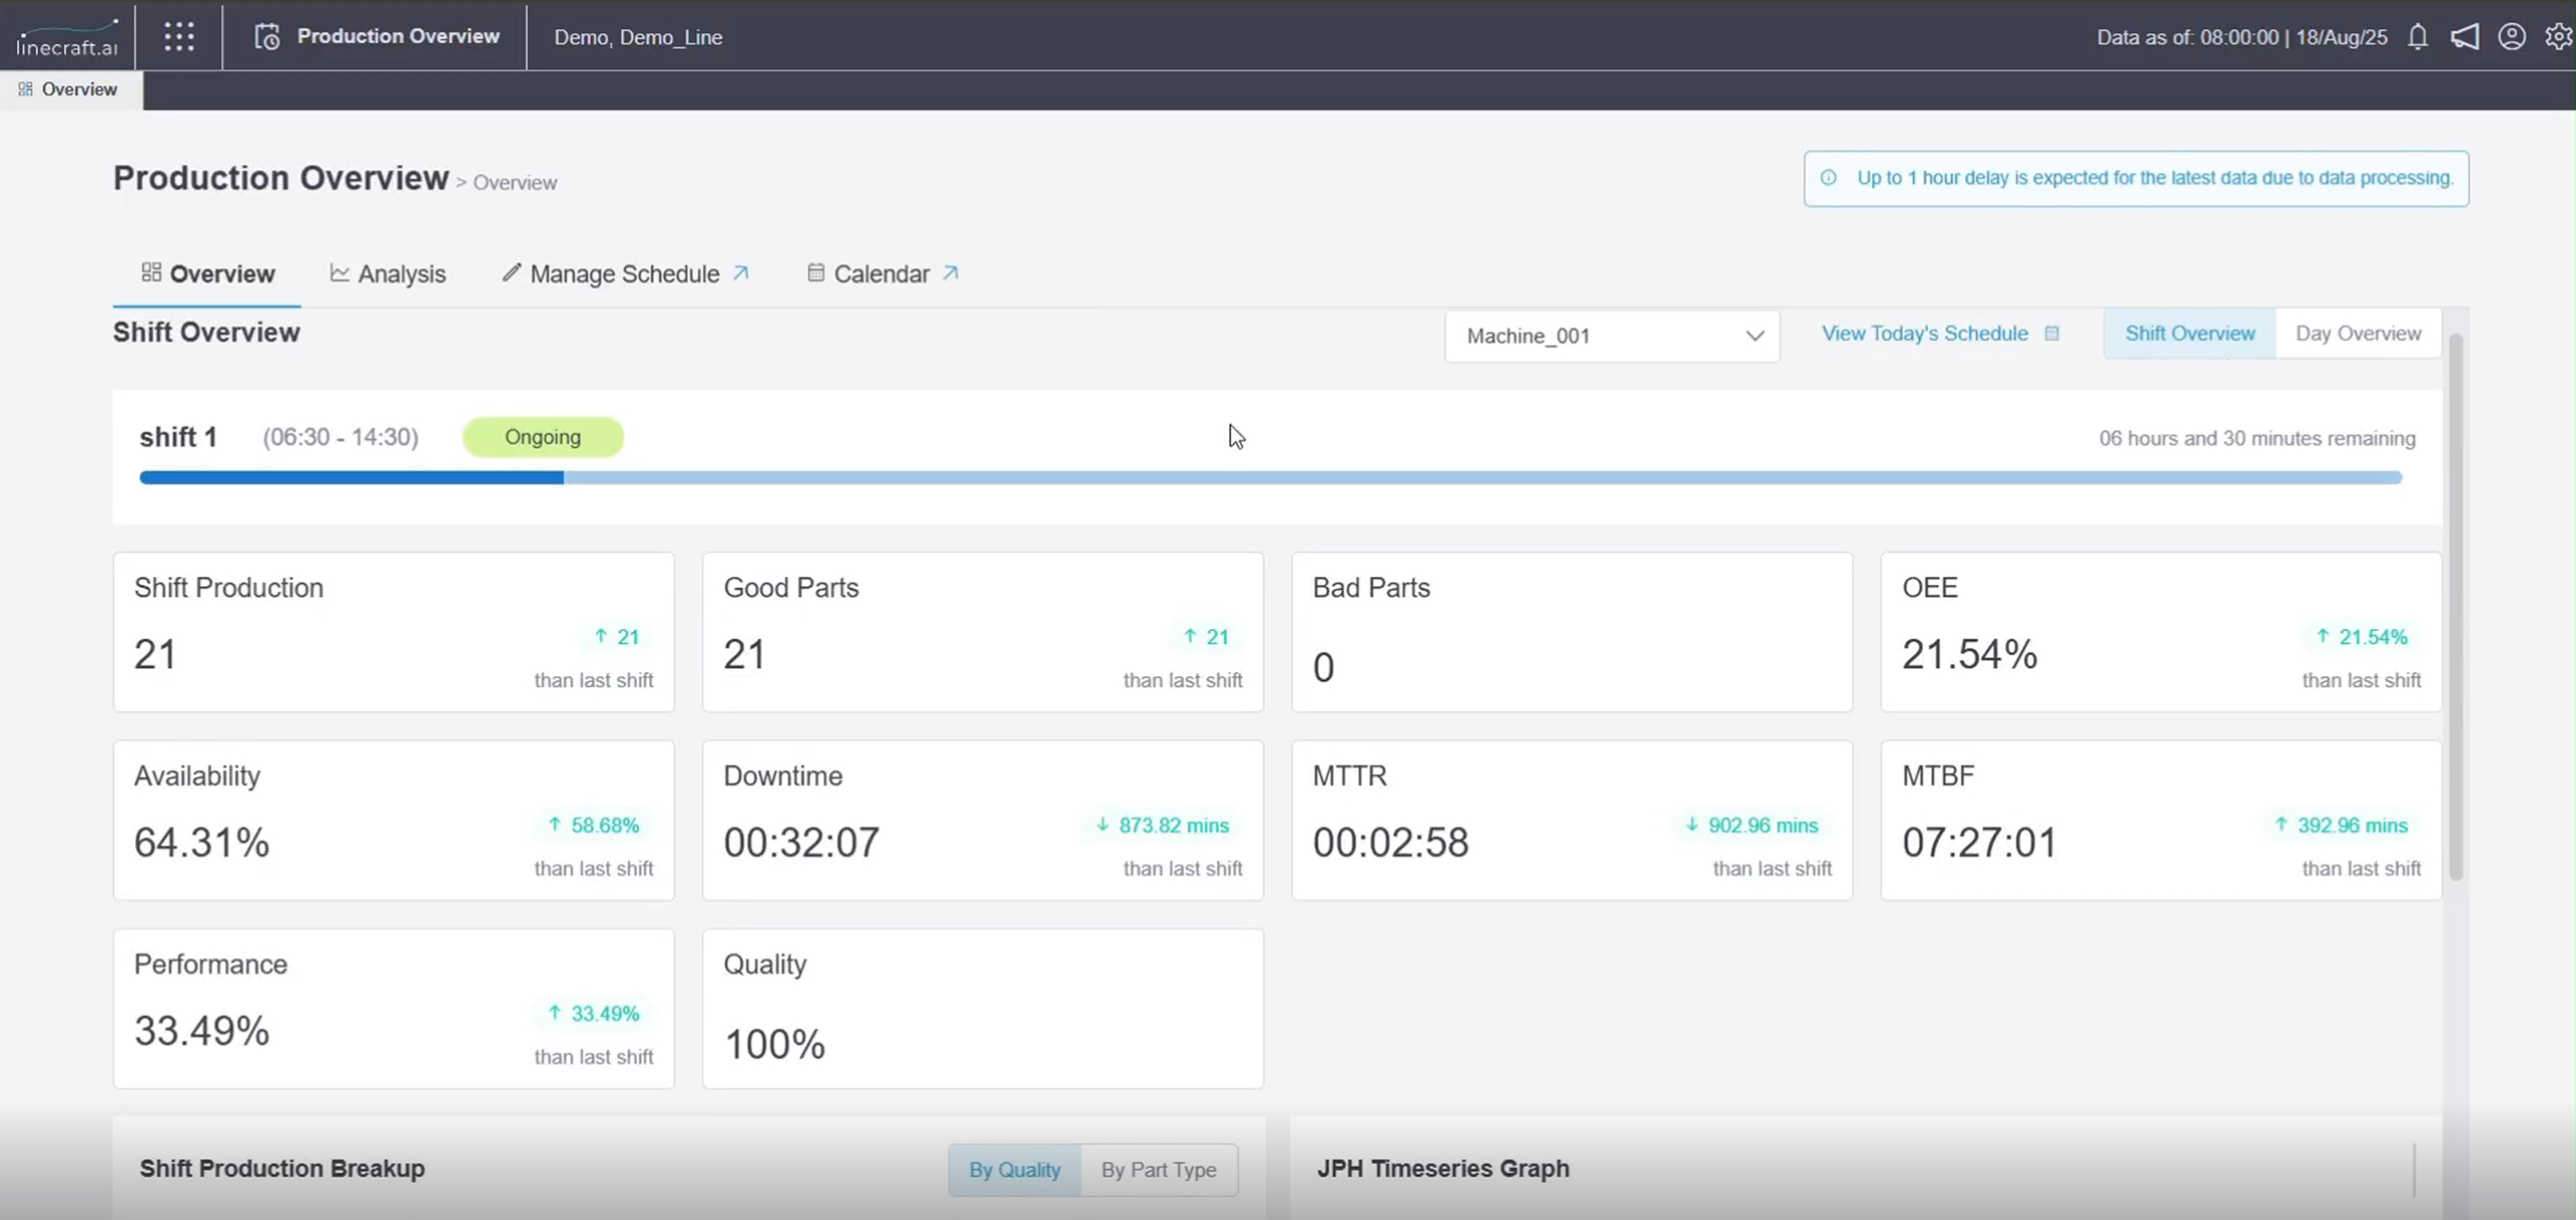Select the Overview tab under Production Overview
Viewport: 2576px width, 1220px height.
coord(207,274)
